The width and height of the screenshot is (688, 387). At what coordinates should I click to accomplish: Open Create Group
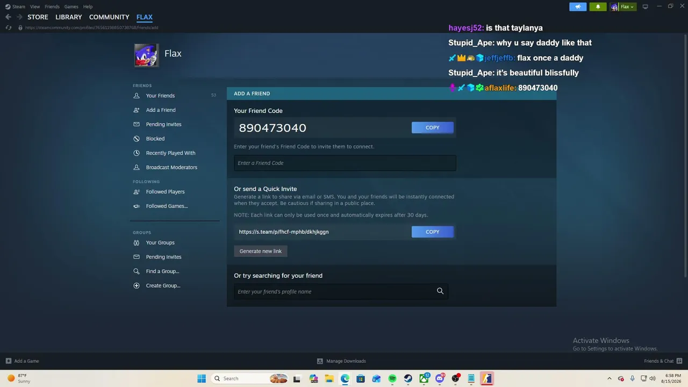click(163, 286)
